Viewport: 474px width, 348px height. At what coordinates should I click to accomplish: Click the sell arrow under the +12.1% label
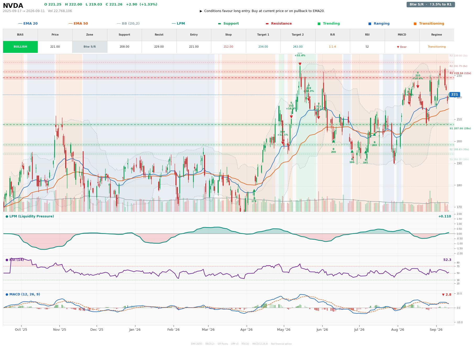click(x=283, y=143)
